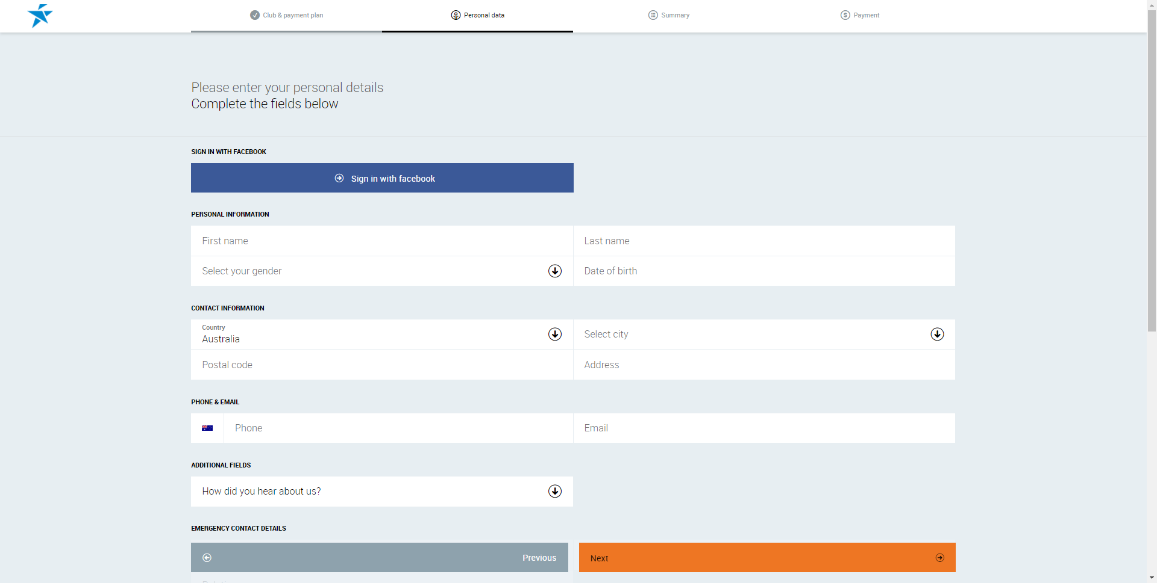Click the Payment step dollar icon
This screenshot has height=583, width=1157.
pos(845,15)
